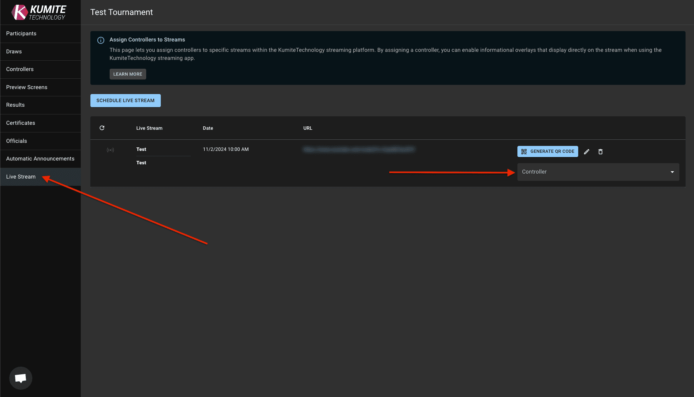Click the GENERATE QR CODE button

tap(547, 151)
